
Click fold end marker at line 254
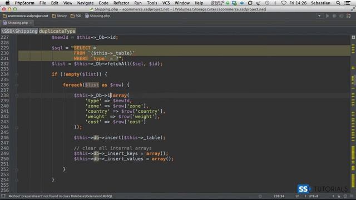click(x=17, y=180)
